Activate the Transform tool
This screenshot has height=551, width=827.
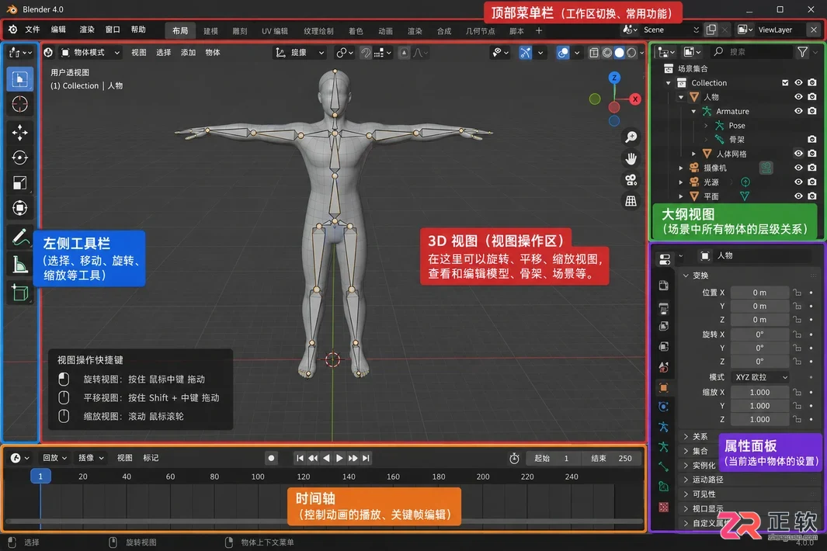pyautogui.click(x=20, y=208)
